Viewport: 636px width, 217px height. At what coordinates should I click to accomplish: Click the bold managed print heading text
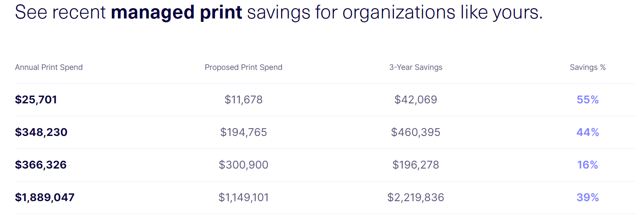click(x=177, y=13)
